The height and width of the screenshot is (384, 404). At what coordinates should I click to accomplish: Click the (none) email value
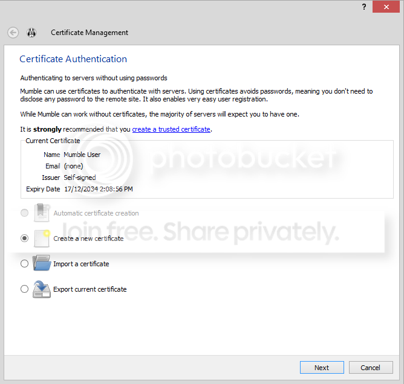73,166
